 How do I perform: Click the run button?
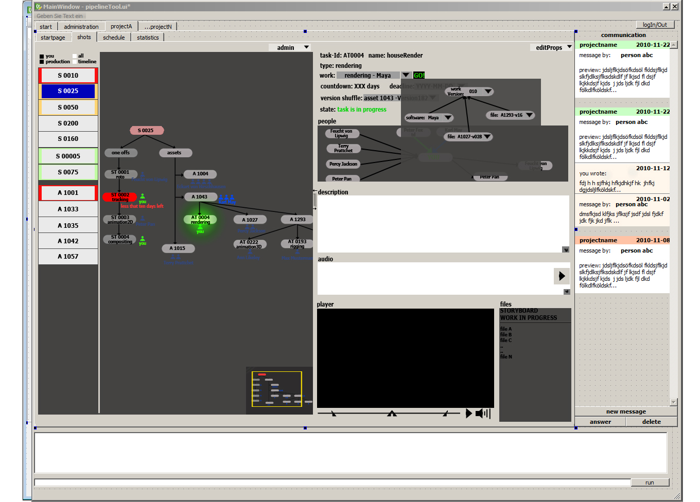coord(650,482)
